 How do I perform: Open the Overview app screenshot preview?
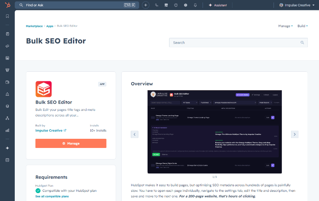click(x=215, y=132)
